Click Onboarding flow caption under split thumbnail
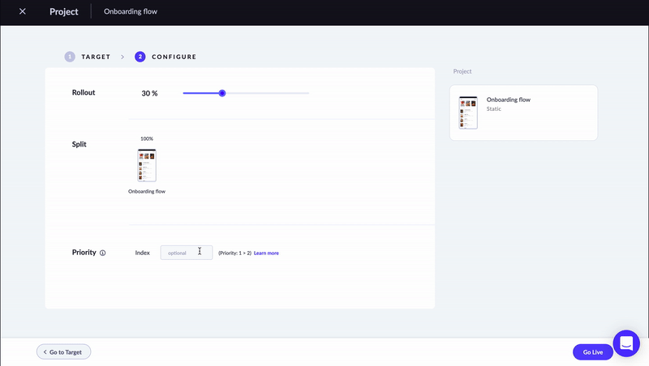This screenshot has width=649, height=366. pyautogui.click(x=147, y=191)
